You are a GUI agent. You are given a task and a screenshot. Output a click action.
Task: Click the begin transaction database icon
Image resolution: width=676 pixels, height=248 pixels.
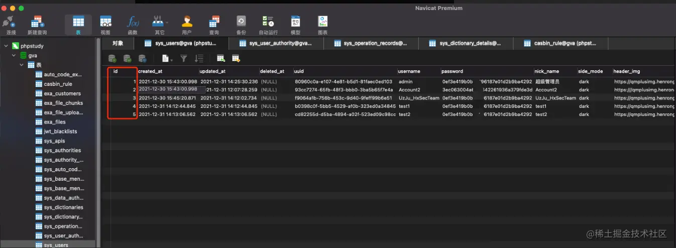click(x=112, y=58)
